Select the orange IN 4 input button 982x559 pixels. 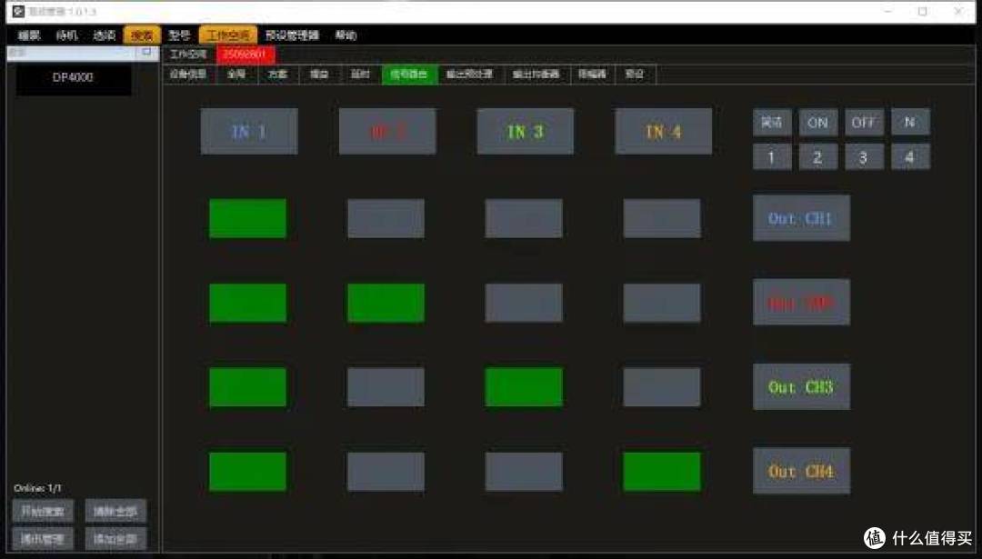[x=663, y=132]
